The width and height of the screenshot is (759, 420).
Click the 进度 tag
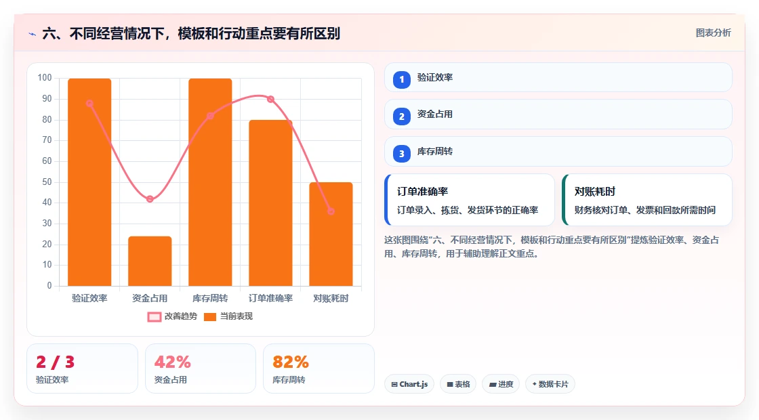[x=501, y=384]
